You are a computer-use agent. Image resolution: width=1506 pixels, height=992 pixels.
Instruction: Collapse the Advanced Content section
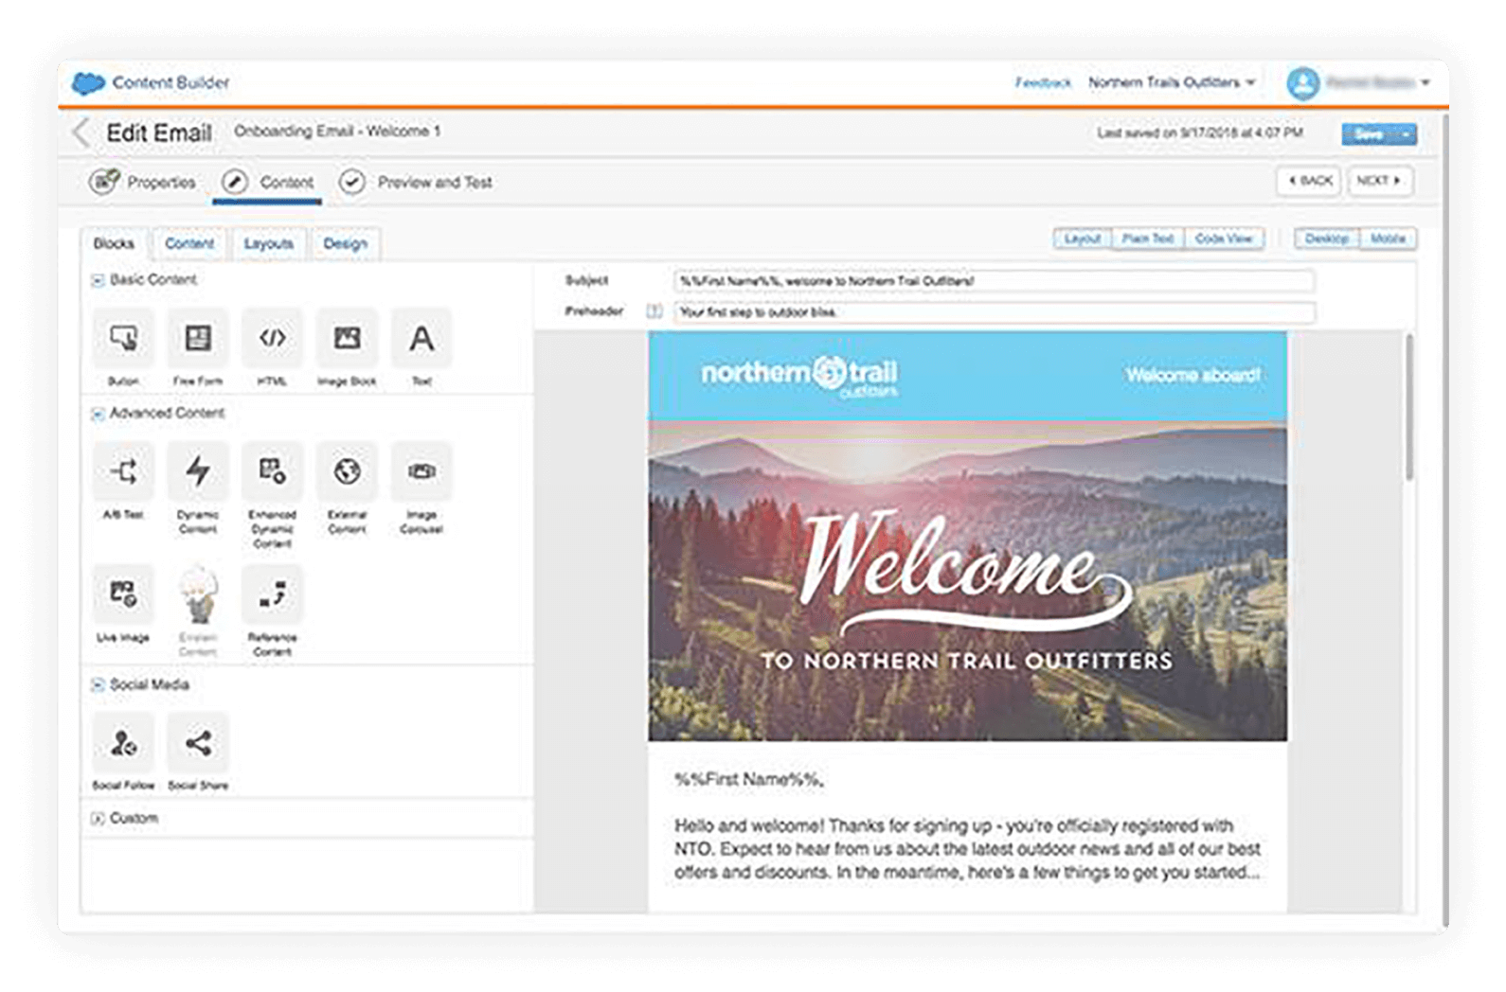98,414
